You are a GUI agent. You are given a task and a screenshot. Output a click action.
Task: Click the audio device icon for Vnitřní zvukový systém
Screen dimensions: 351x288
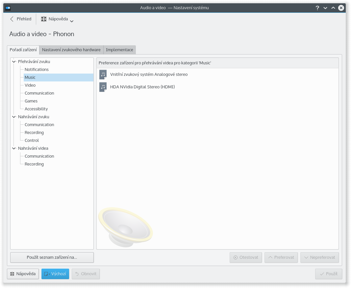pos(103,75)
